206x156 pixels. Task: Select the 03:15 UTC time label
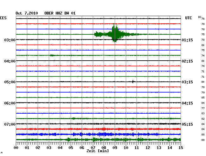pos(187,82)
